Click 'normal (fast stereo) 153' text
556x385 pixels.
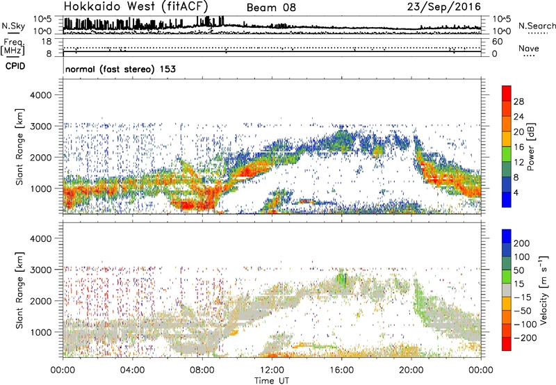pyautogui.click(x=120, y=69)
